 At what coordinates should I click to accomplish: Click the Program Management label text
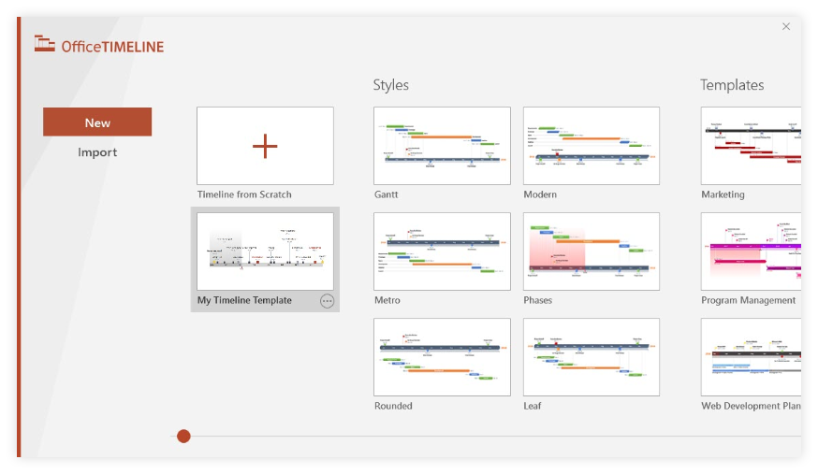pos(748,300)
